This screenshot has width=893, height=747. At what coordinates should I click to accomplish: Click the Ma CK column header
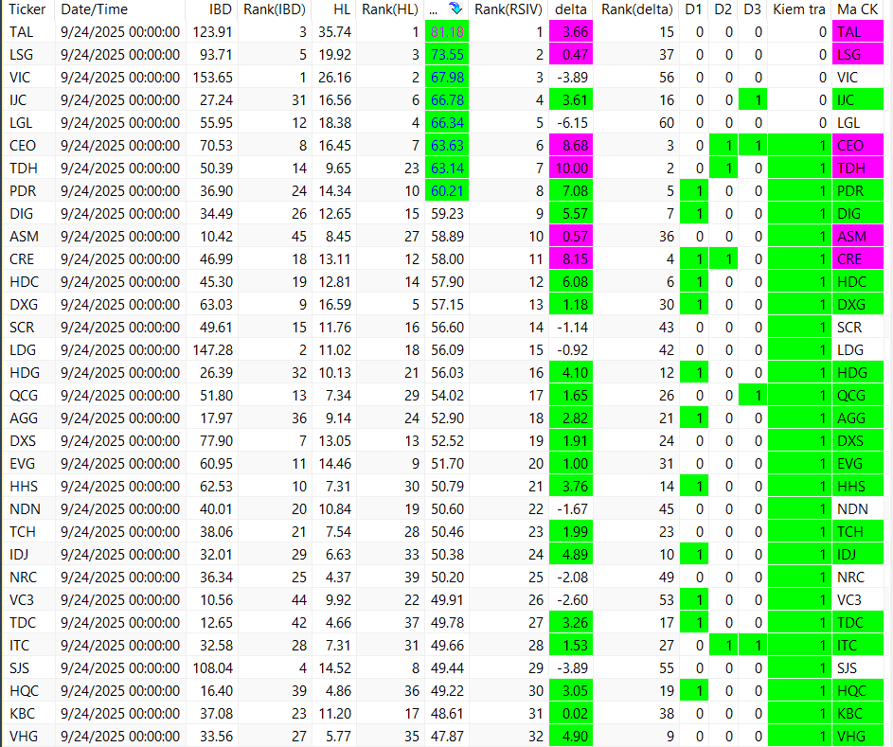(858, 9)
